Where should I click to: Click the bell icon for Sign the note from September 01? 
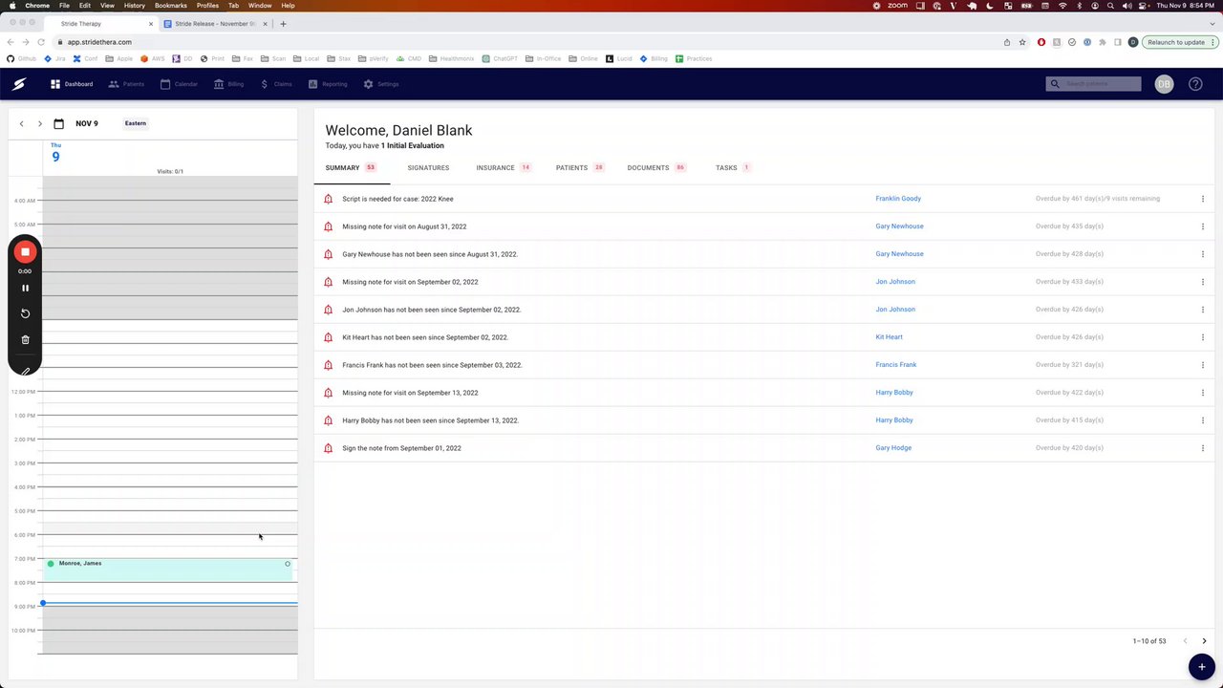coord(328,448)
